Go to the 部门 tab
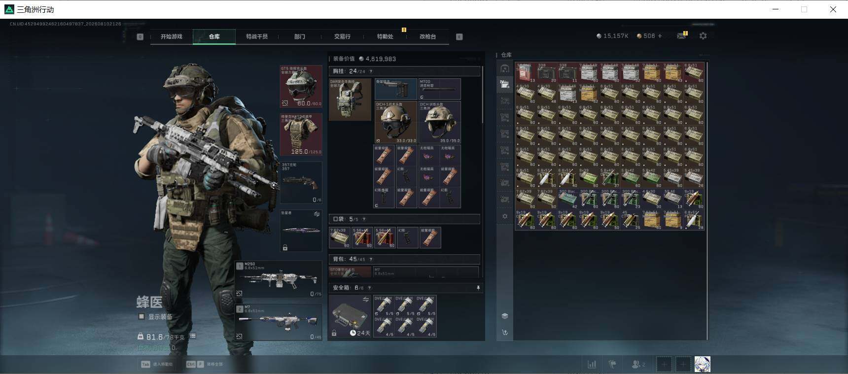This screenshot has width=848, height=374. [299, 36]
